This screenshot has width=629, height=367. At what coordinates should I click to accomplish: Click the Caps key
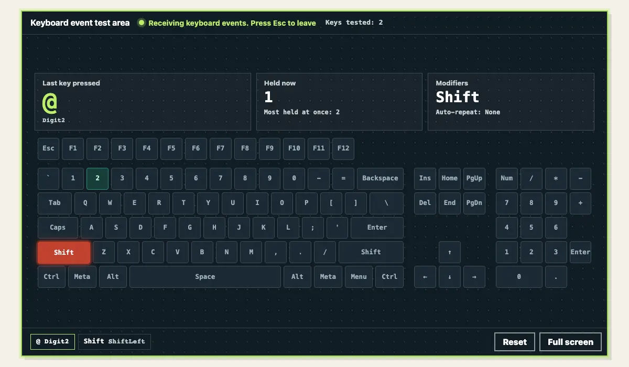(x=58, y=228)
